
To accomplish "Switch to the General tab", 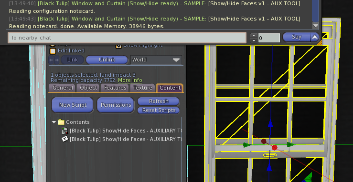I will [x=63, y=88].
